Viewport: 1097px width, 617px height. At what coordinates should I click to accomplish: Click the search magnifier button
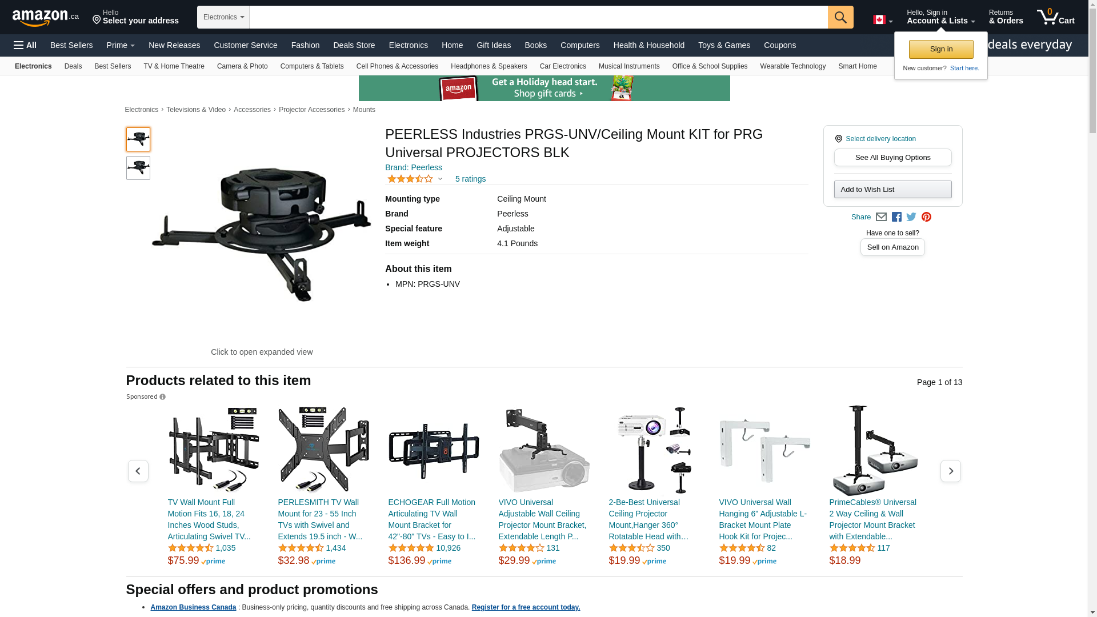[x=840, y=17]
